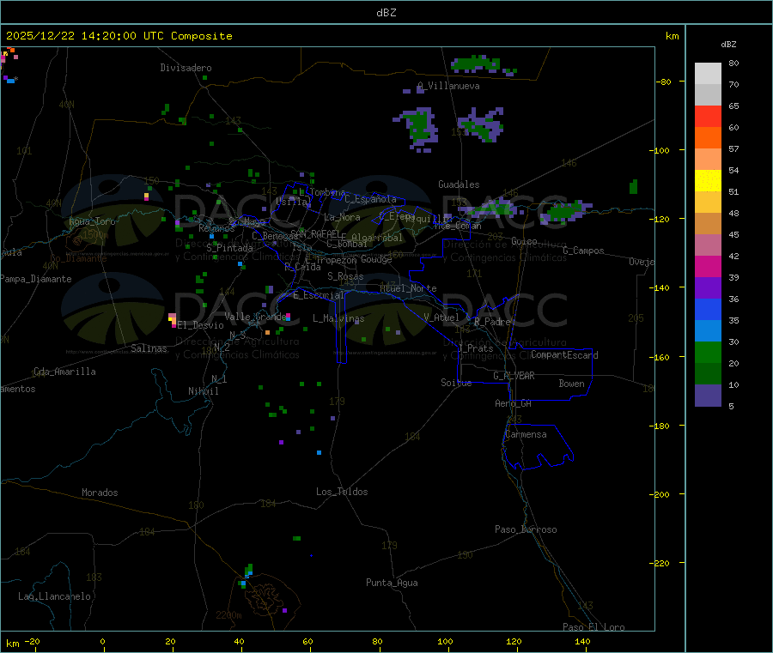The image size is (773, 653).
Task: Click the 'Agua_Toro' map label
Action: click(92, 221)
